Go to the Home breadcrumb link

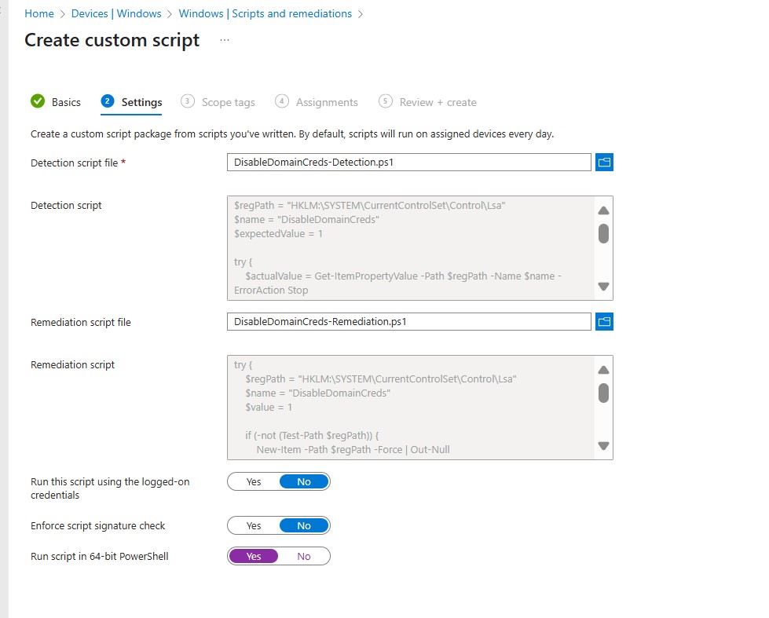[39, 13]
